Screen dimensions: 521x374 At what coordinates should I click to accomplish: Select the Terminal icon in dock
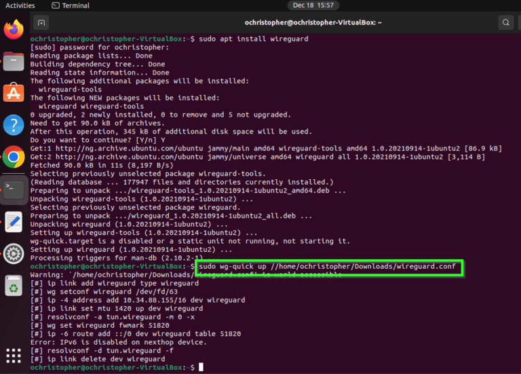(x=14, y=190)
